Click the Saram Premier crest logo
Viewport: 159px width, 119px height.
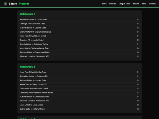[x=5, y=4]
